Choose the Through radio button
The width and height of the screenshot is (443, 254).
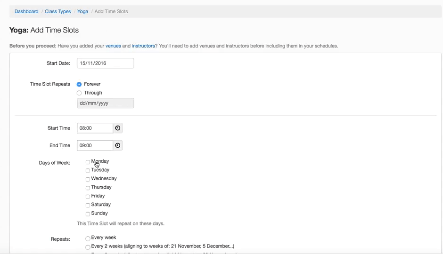click(79, 93)
